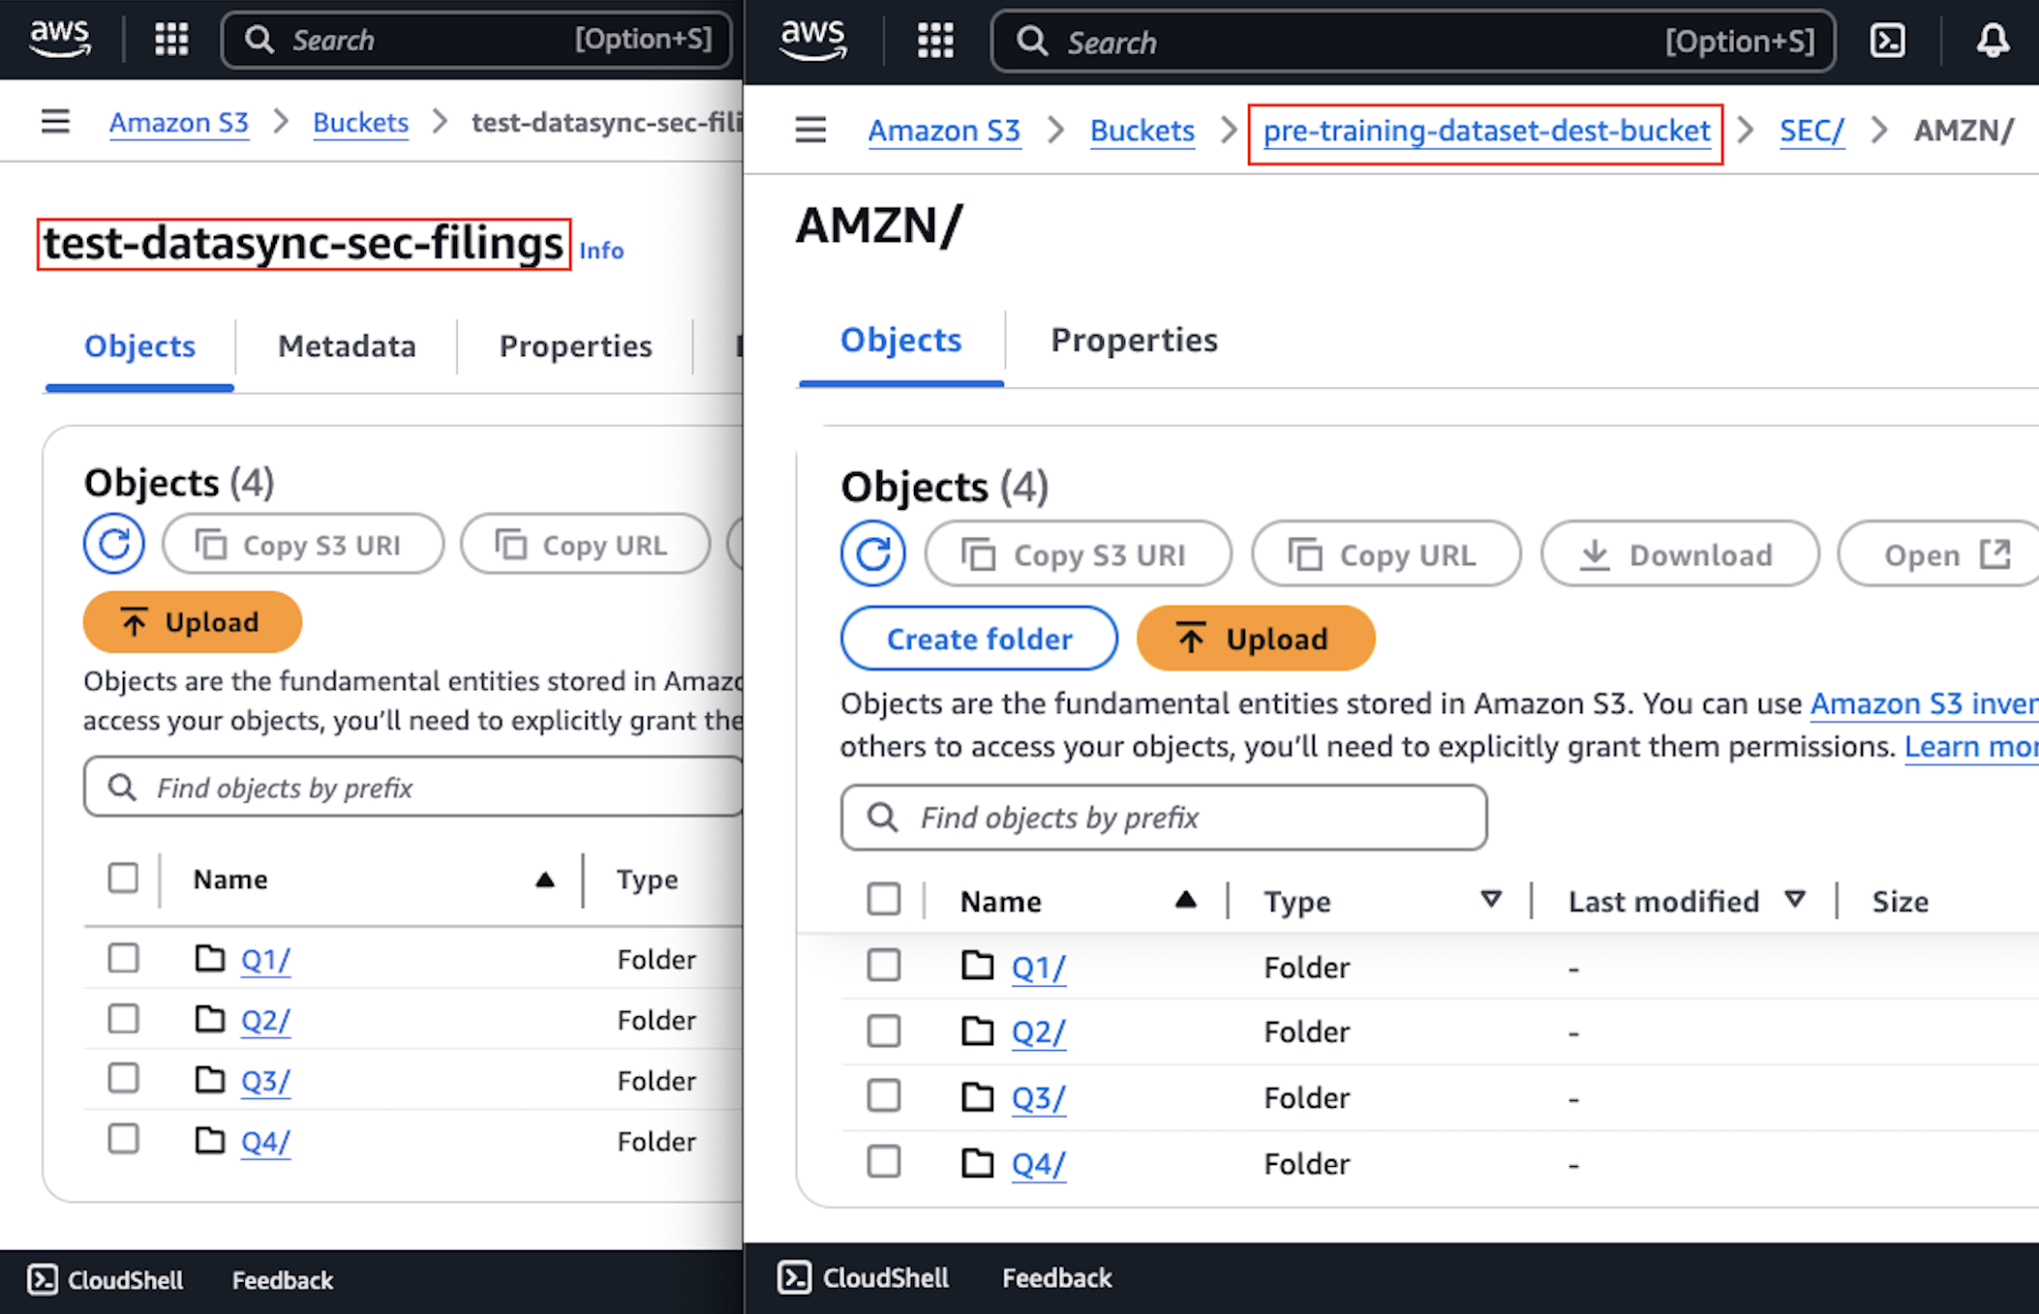Click the notifications bell icon

pos(1993,41)
